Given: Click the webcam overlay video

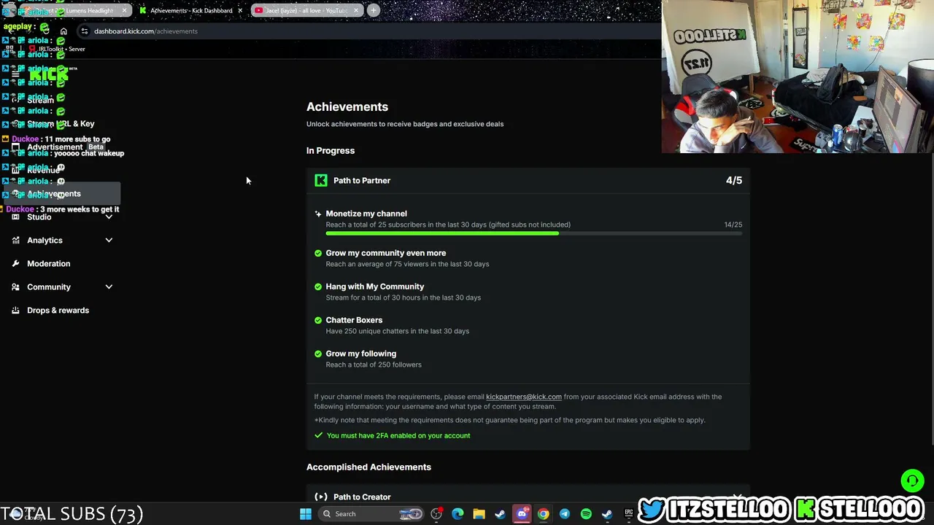Looking at the screenshot, I should (x=798, y=77).
